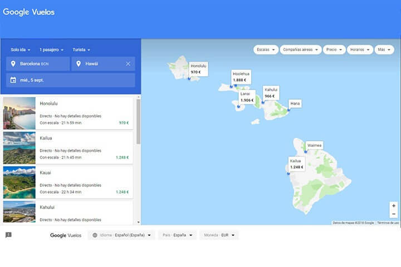Open the 'Solo ida' trip type dropdown
The image size is (401, 267).
click(21, 50)
